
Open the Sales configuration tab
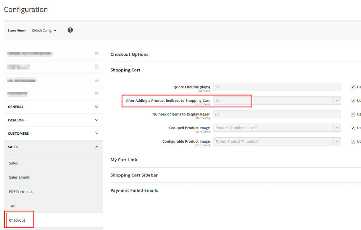pyautogui.click(x=14, y=163)
